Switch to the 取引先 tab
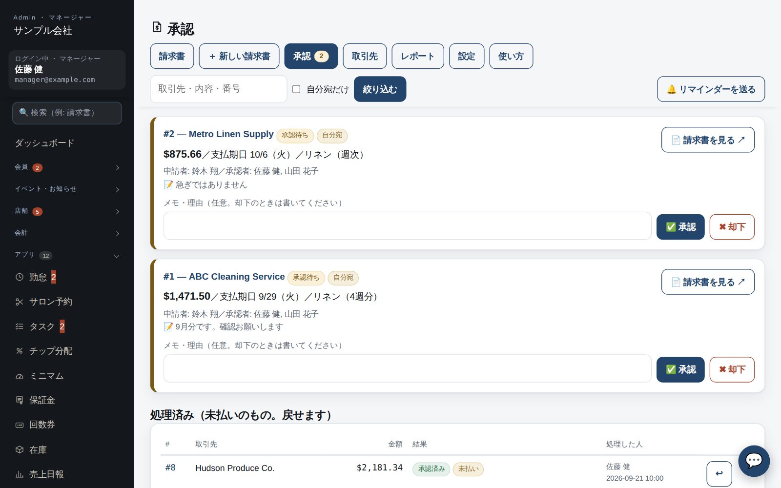Image resolution: width=781 pixels, height=488 pixels. pyautogui.click(x=365, y=56)
